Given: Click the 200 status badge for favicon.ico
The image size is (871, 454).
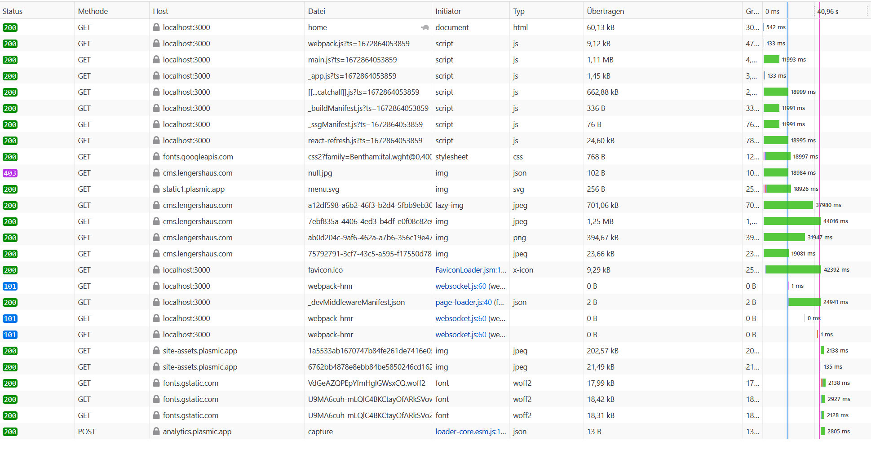Looking at the screenshot, I should coord(10,270).
